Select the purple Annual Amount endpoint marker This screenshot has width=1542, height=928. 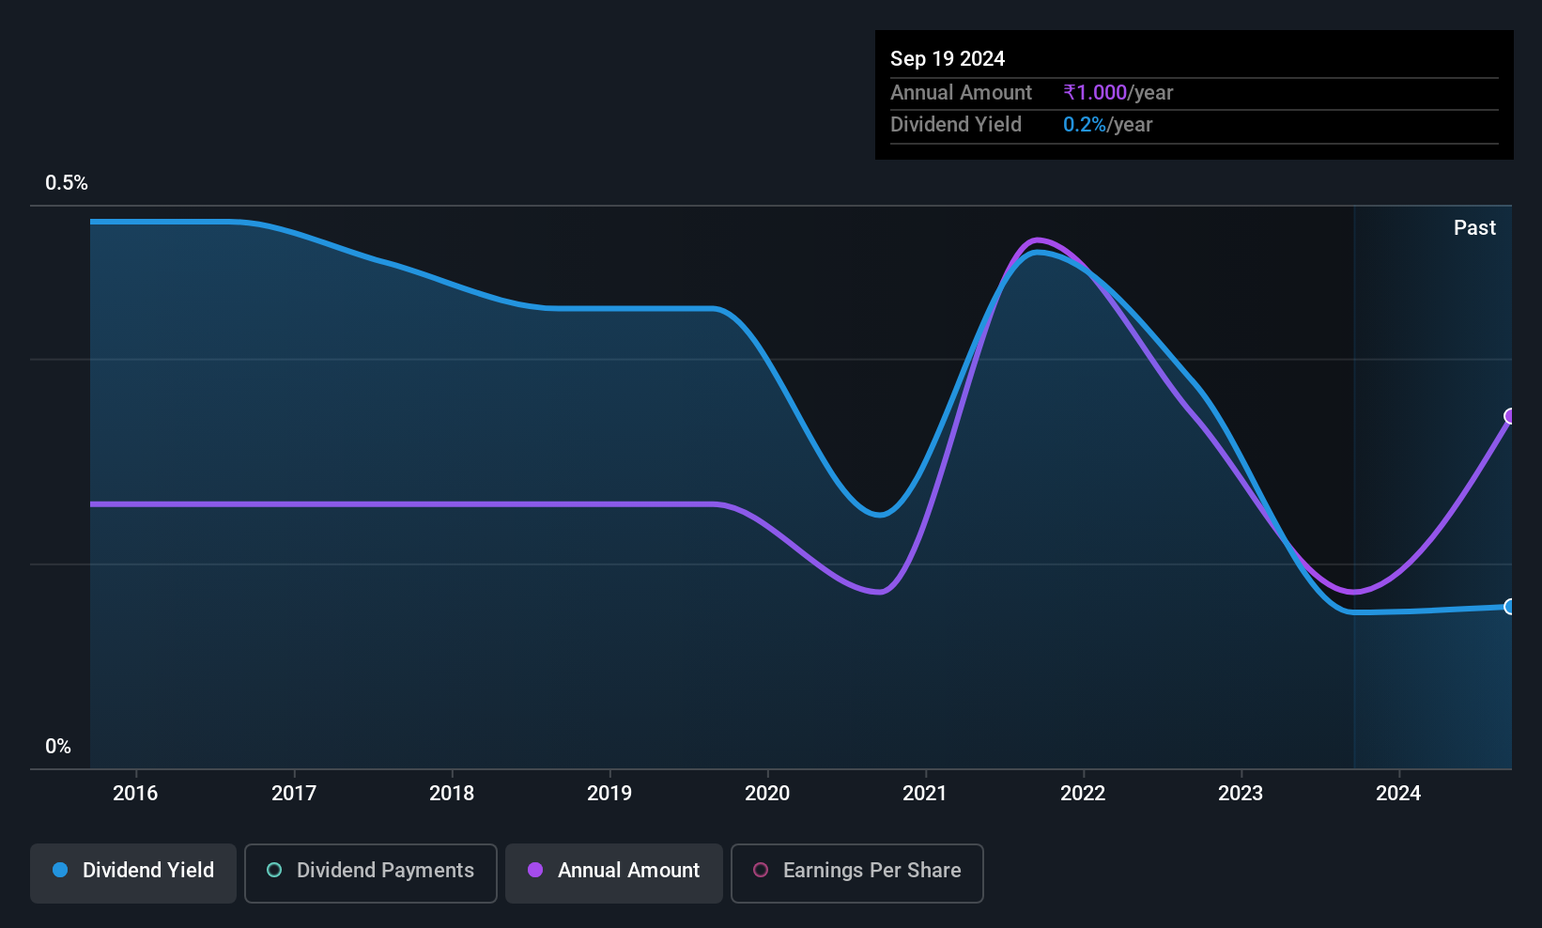(1510, 416)
